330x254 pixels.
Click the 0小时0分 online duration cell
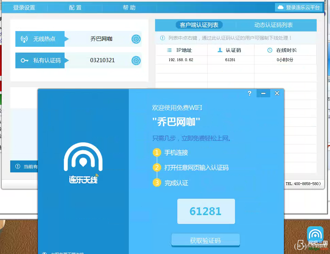[285, 60]
